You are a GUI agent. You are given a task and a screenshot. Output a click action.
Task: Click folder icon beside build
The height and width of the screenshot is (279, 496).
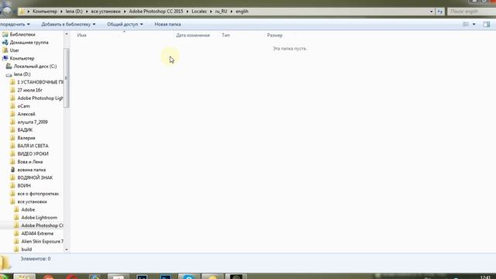(x=16, y=250)
